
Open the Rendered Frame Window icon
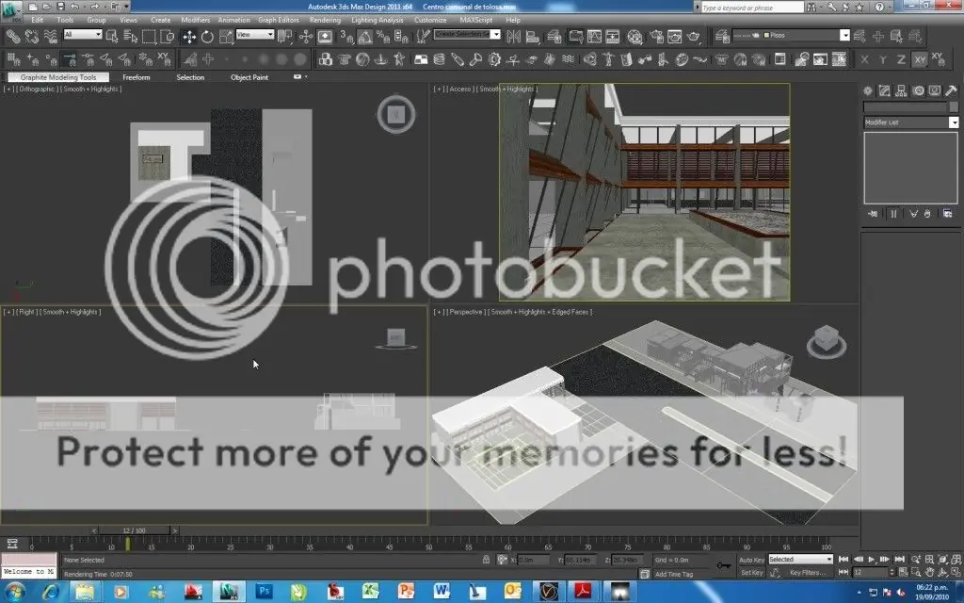674,37
